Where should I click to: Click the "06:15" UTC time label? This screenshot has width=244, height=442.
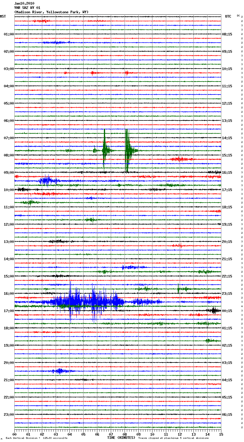click(227, 415)
